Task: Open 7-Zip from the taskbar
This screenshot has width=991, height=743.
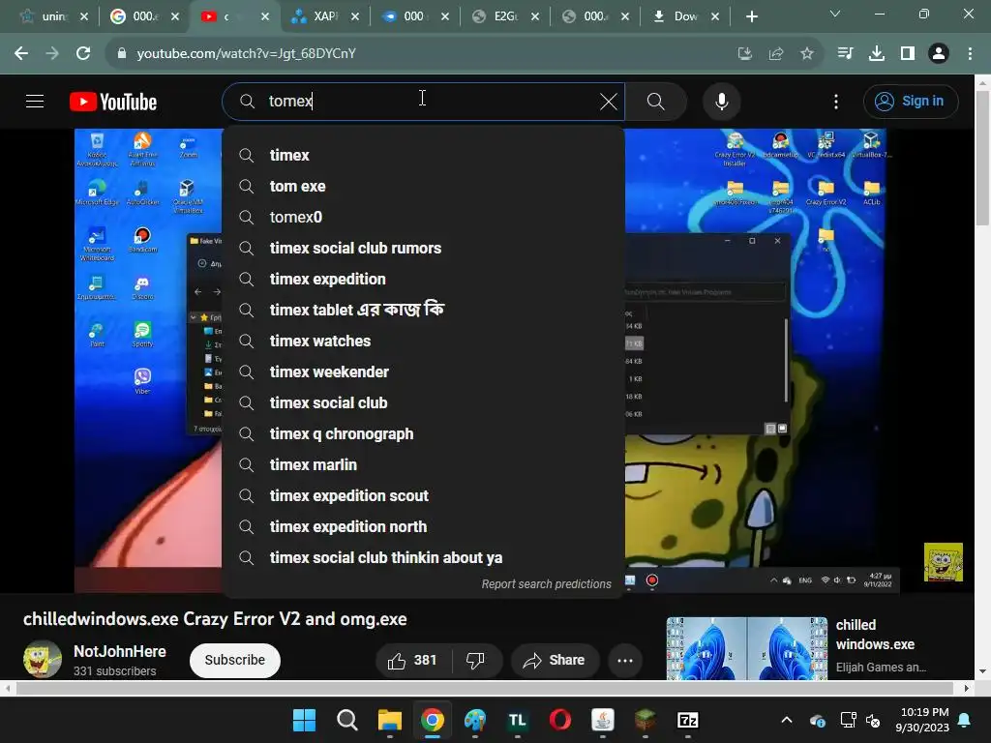Action: click(x=688, y=720)
